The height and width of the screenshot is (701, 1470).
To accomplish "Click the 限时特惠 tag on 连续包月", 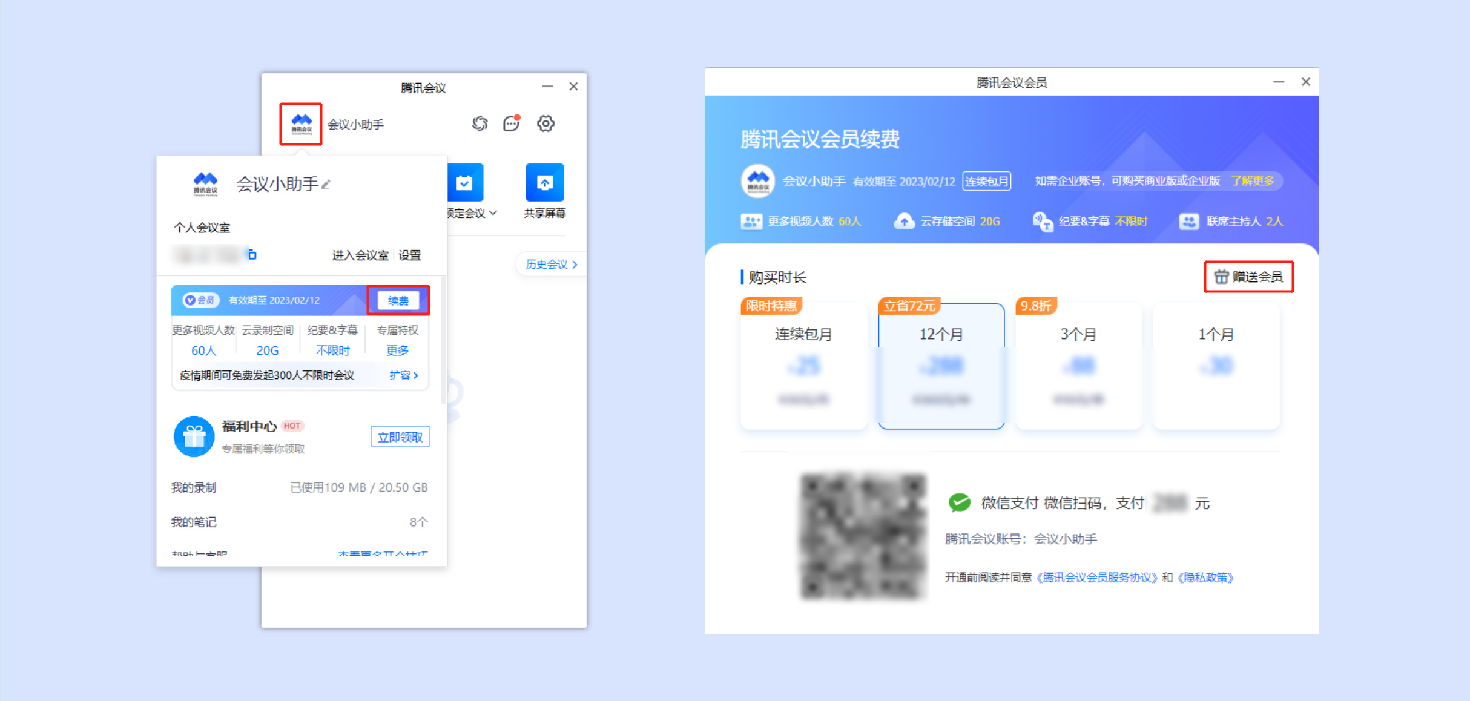I will pyautogui.click(x=771, y=306).
